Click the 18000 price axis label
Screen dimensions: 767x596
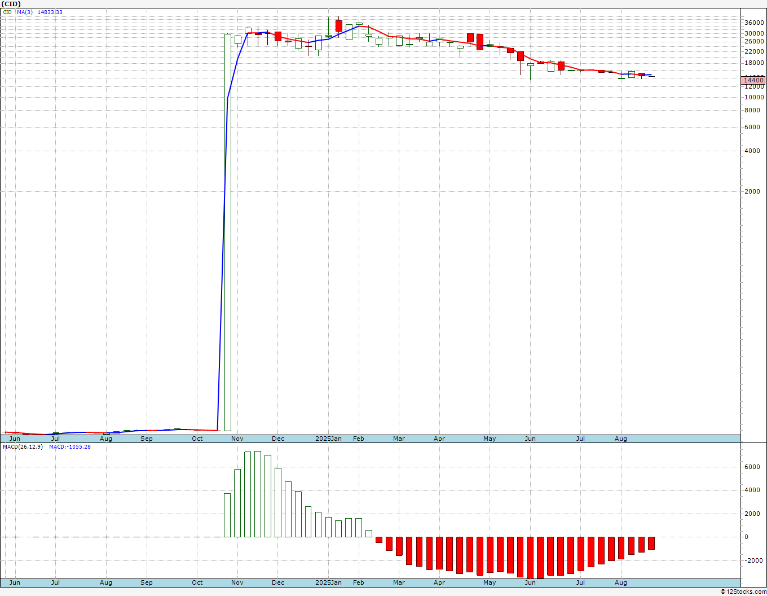pos(754,63)
